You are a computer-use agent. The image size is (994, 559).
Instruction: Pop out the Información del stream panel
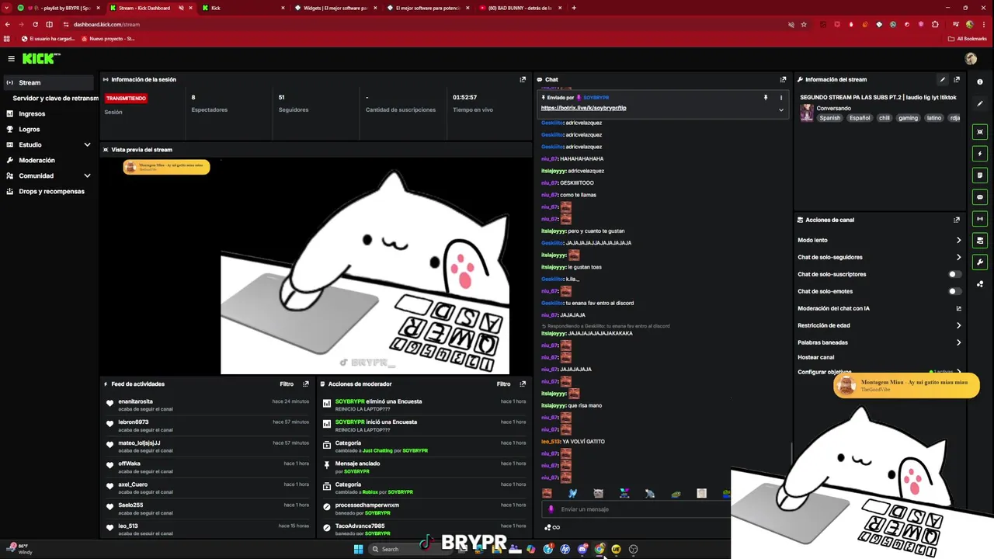[957, 79]
